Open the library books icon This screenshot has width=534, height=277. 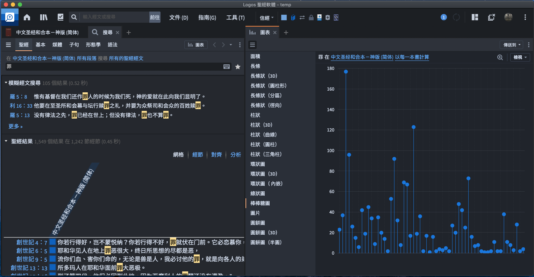coord(44,17)
